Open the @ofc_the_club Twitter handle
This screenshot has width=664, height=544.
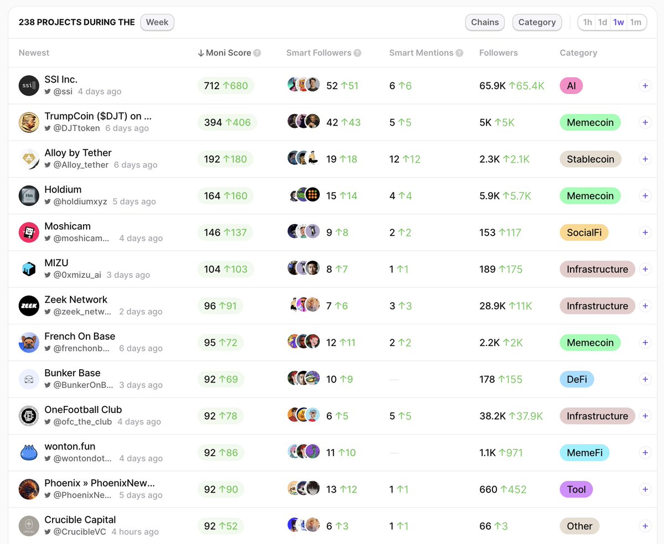83,422
